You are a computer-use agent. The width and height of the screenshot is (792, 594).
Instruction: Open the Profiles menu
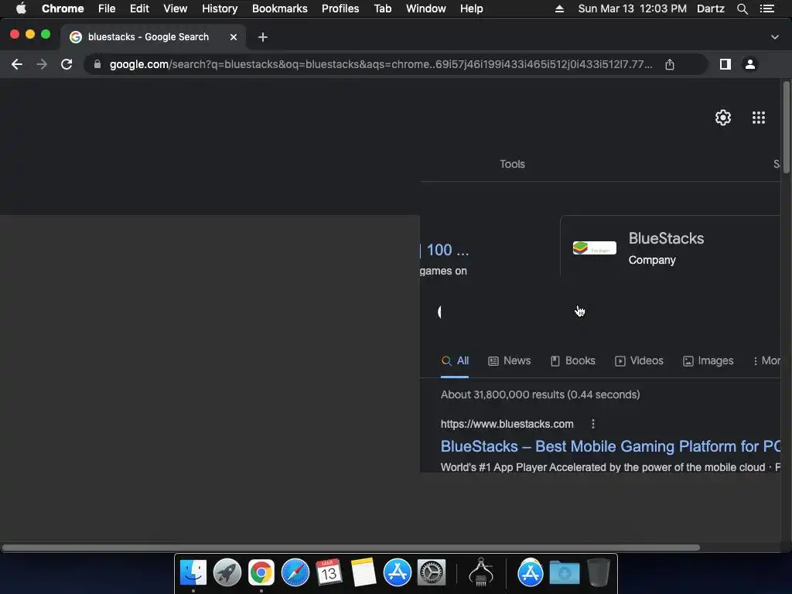click(340, 9)
